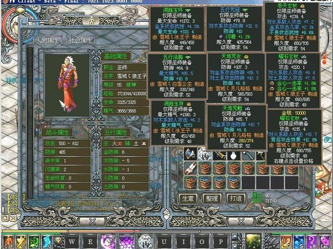Click the player portrait in top-left corner

[x=15, y=23]
